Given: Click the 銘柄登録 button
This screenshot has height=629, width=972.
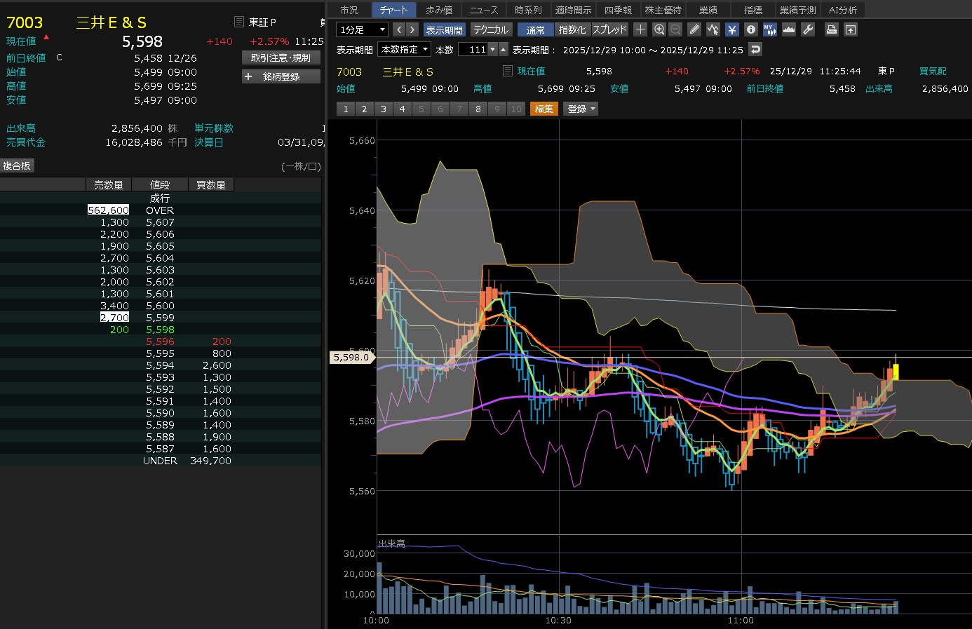Looking at the screenshot, I should 281,76.
